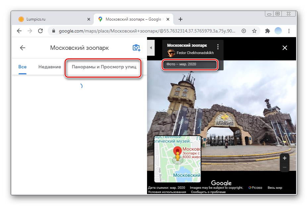Click the address bar URL
This screenshot has width=308, height=206.
[147, 31]
